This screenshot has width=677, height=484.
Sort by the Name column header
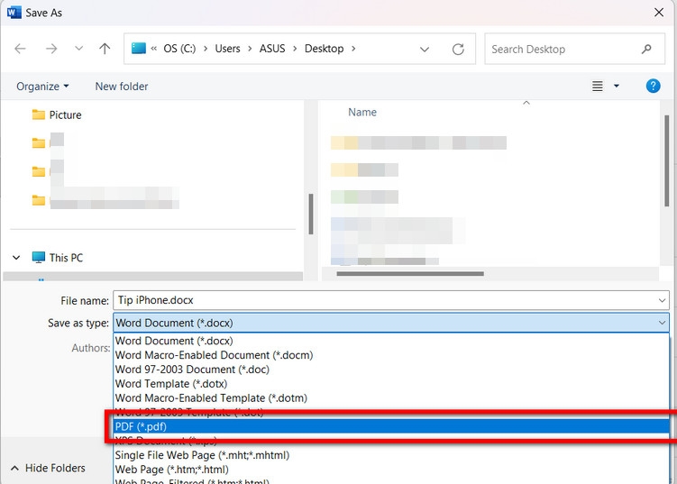coord(362,113)
